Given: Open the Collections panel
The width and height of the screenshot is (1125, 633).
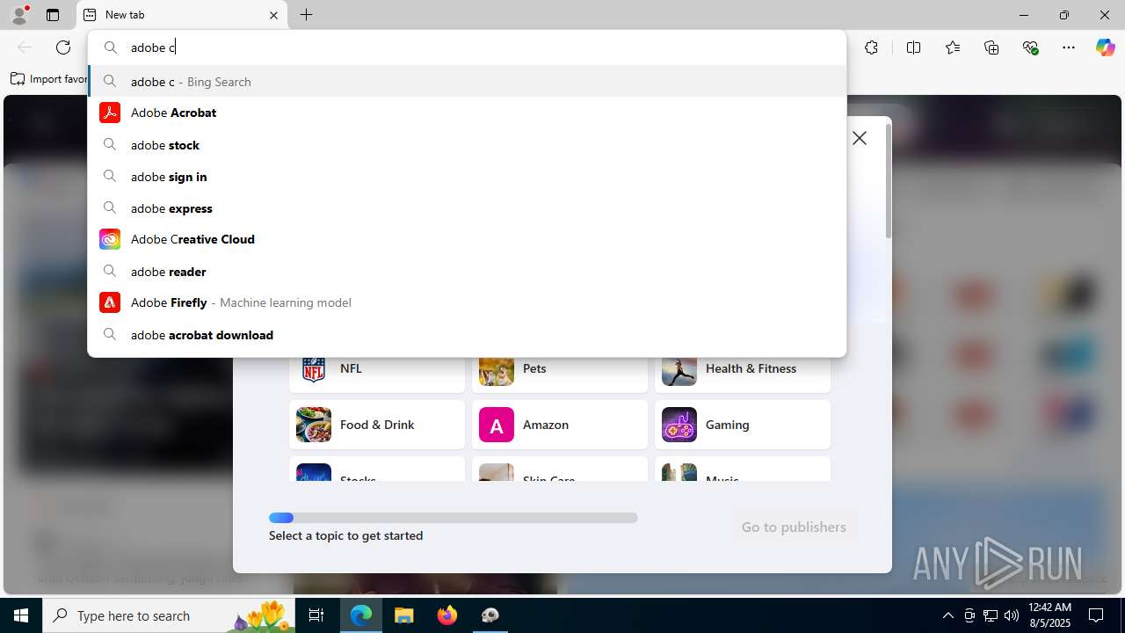Looking at the screenshot, I should click(x=991, y=47).
